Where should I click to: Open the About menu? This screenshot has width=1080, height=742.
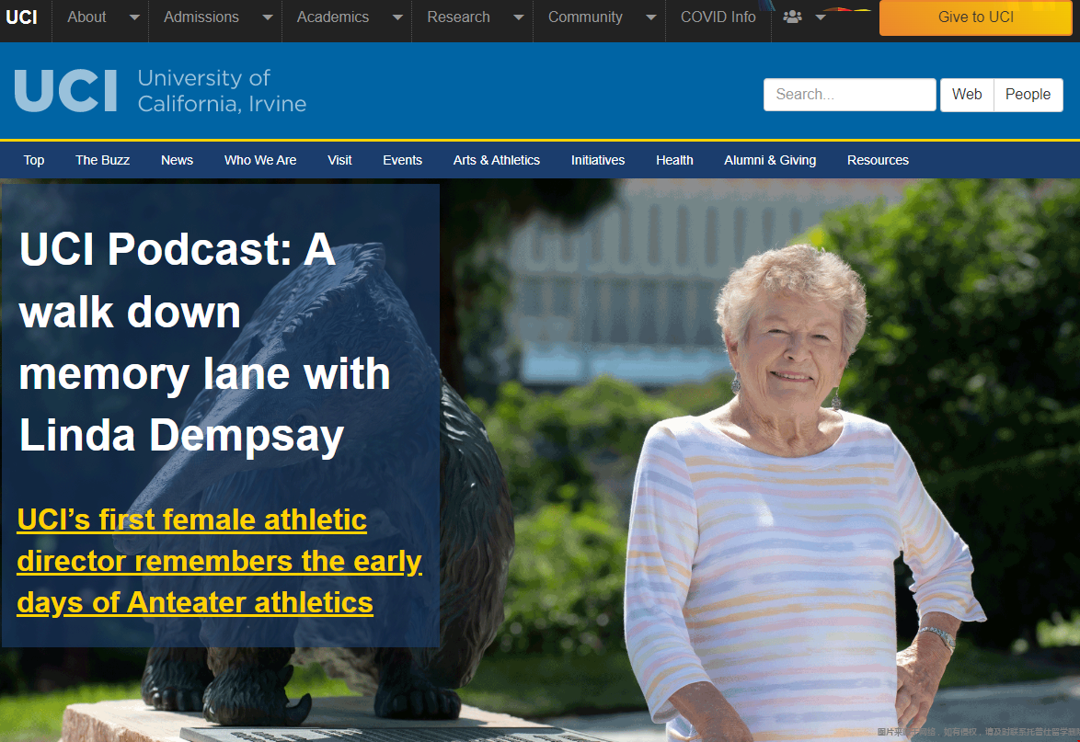tap(86, 17)
